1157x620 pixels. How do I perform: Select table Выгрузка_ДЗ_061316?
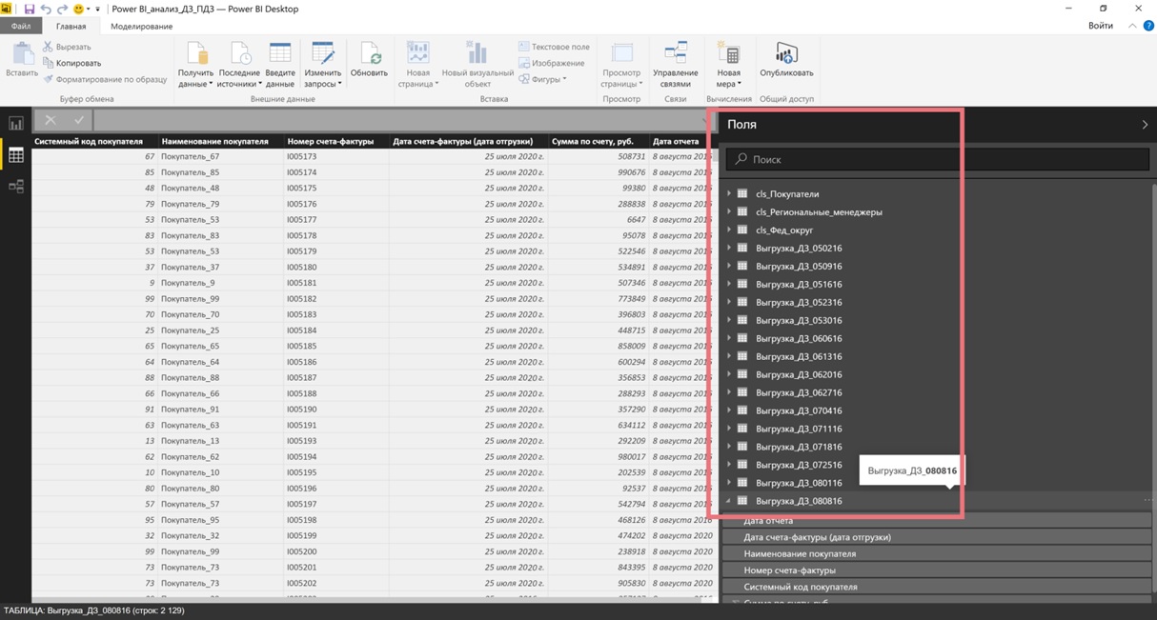[799, 356]
